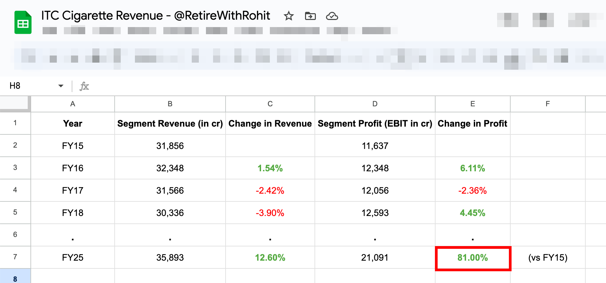This screenshot has width=606, height=283.
Task: Select the 31,856 revenue cell
Action: coord(170,146)
